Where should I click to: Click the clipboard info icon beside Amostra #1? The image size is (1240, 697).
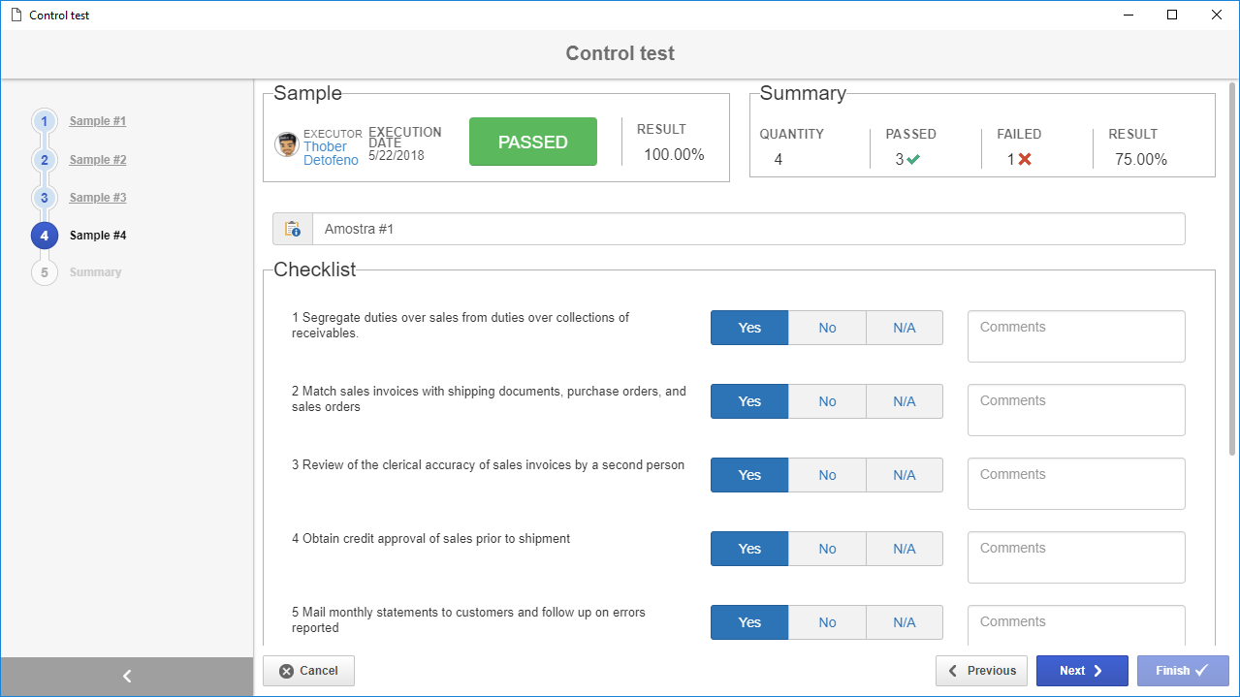click(292, 230)
